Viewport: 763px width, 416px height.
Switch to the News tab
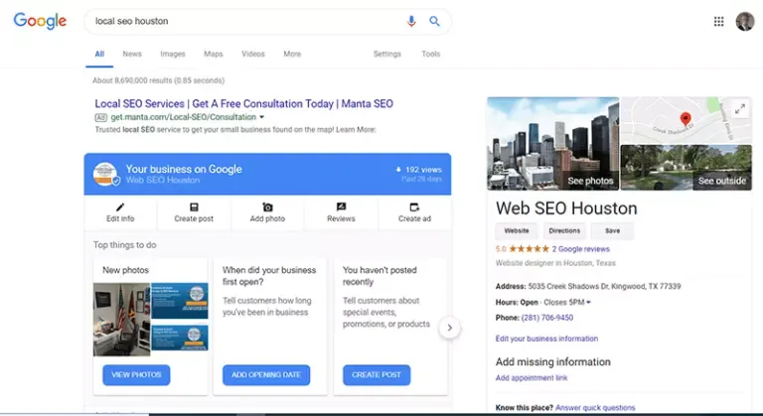pos(132,54)
